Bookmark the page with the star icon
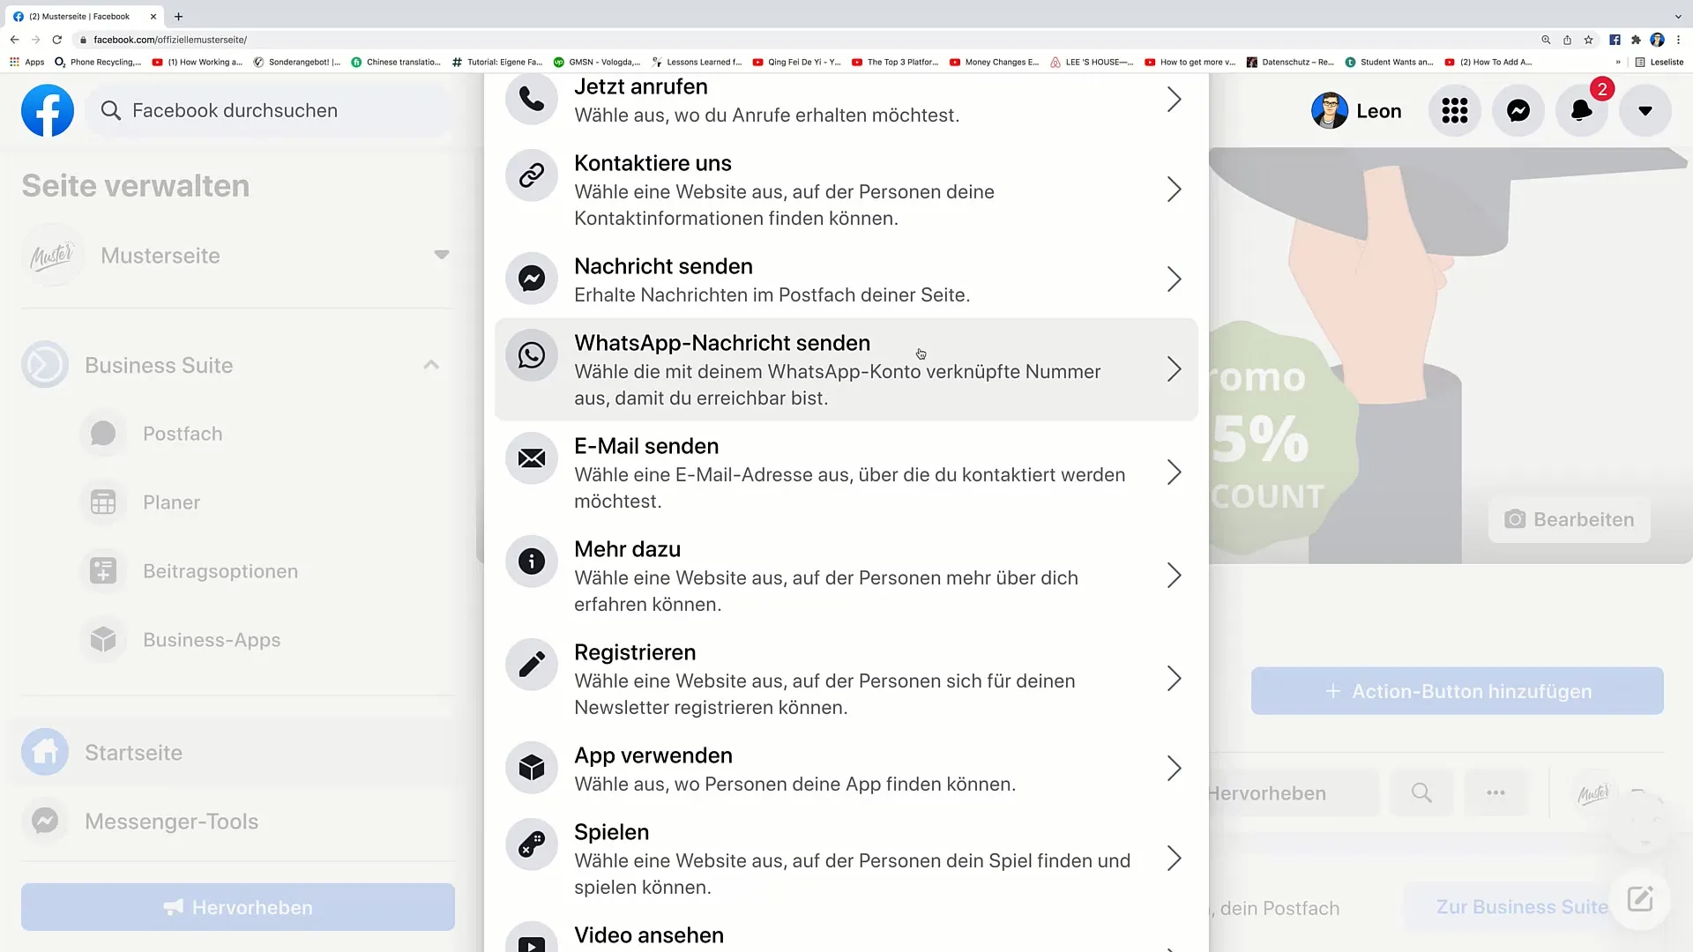 1588,40
